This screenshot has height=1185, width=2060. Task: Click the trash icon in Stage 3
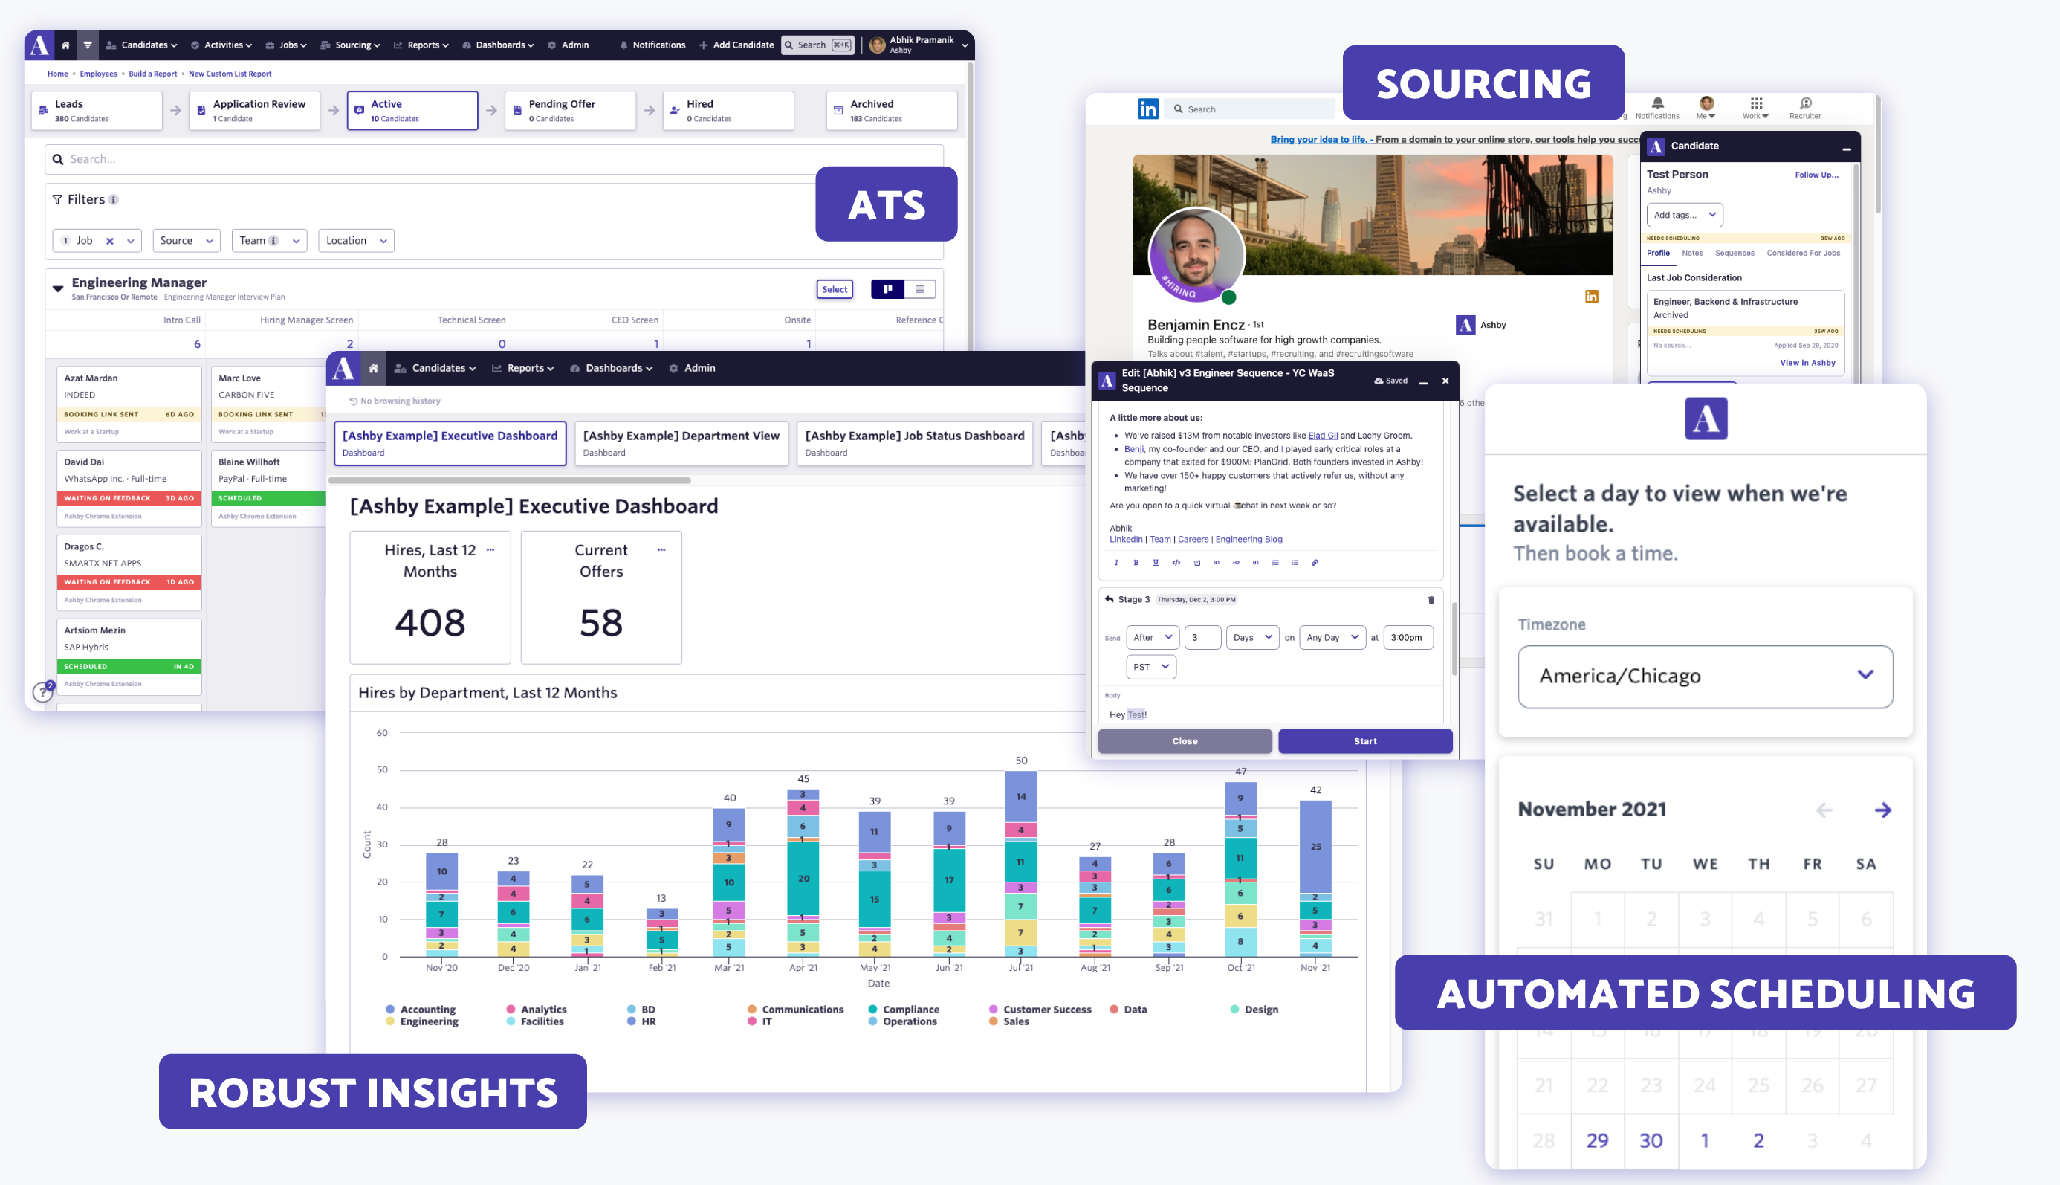[x=1431, y=600]
